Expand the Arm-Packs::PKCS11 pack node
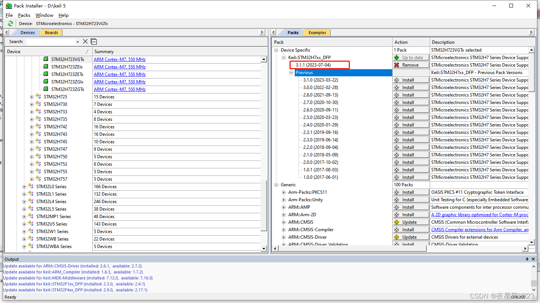This screenshot has width=540, height=303. pos(284,192)
